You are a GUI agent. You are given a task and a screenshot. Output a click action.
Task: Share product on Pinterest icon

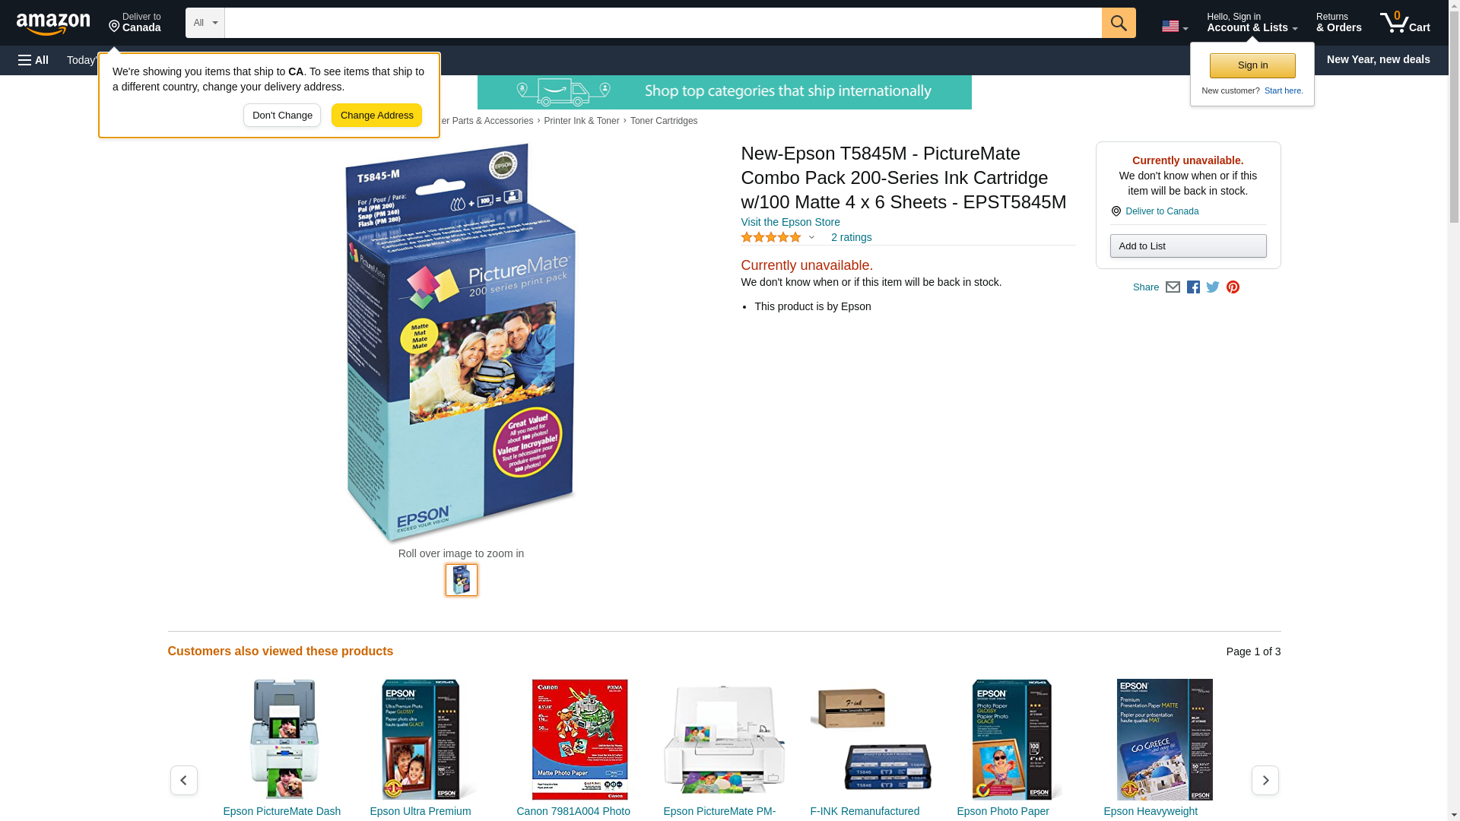1233,287
